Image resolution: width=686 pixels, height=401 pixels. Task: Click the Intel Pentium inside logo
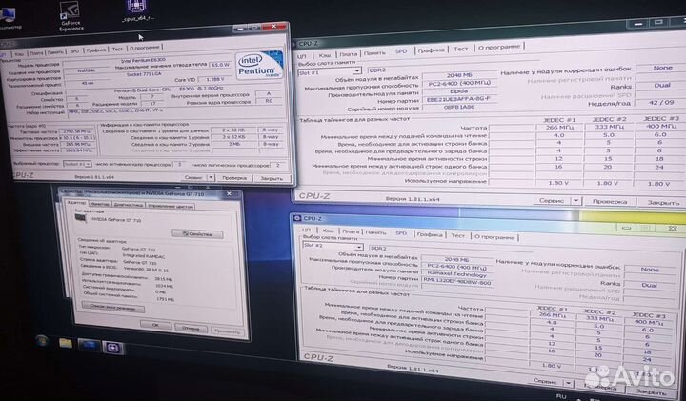click(x=259, y=65)
